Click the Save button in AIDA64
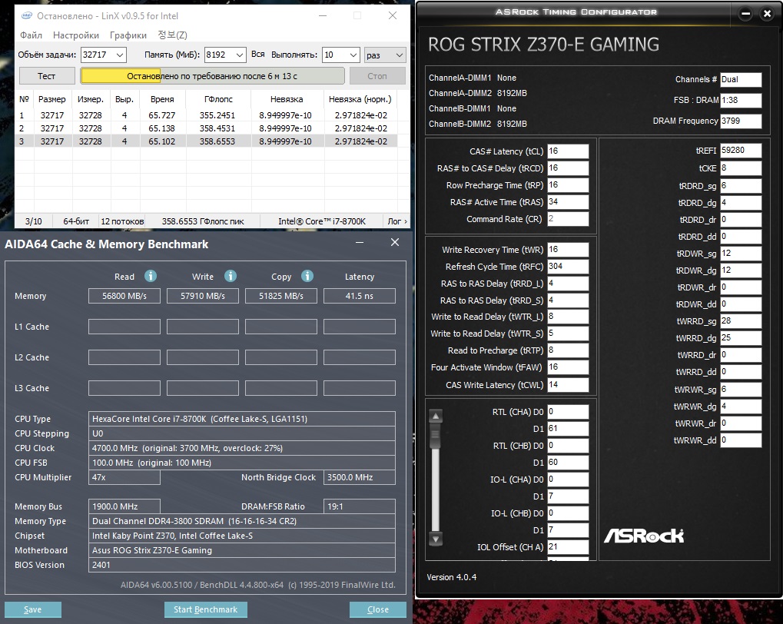Viewport: 783px width, 624px height. (x=32, y=609)
